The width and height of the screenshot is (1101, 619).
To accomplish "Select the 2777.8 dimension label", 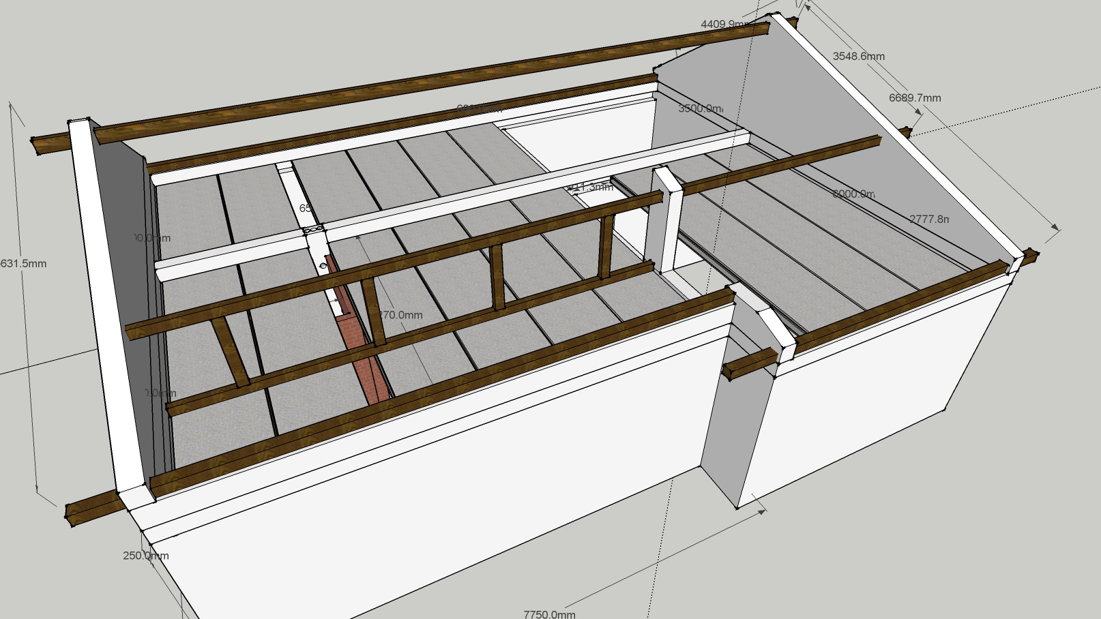I will tap(929, 219).
